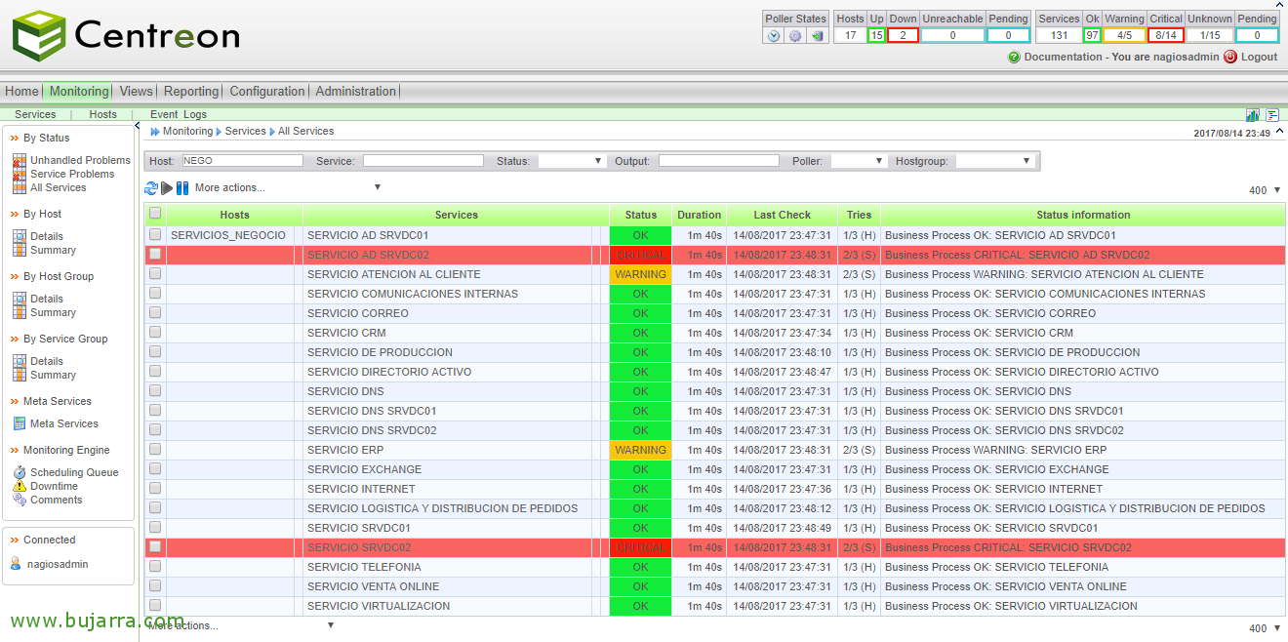
Task: Check the box for SERVICIO AD SRVDC01 row
Action: pos(155,235)
